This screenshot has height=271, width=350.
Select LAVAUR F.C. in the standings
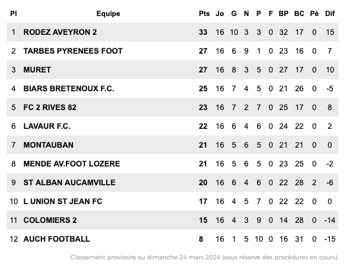click(x=47, y=126)
